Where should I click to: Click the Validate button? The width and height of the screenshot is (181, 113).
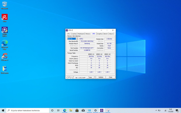[x=101, y=77]
